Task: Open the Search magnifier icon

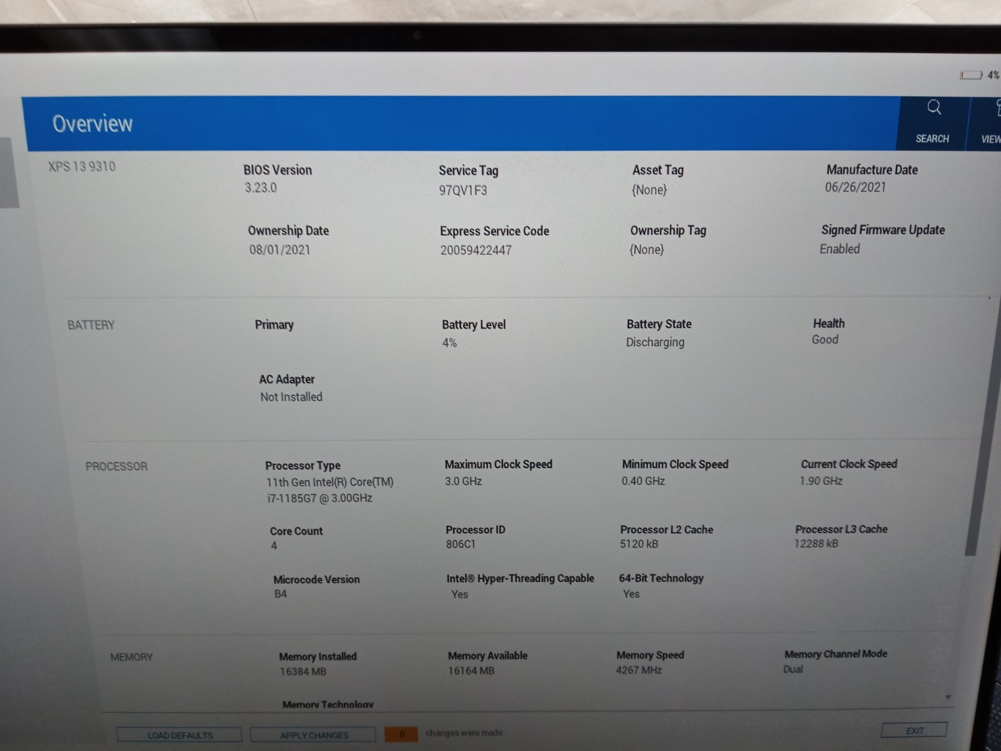Action: pyautogui.click(x=933, y=108)
